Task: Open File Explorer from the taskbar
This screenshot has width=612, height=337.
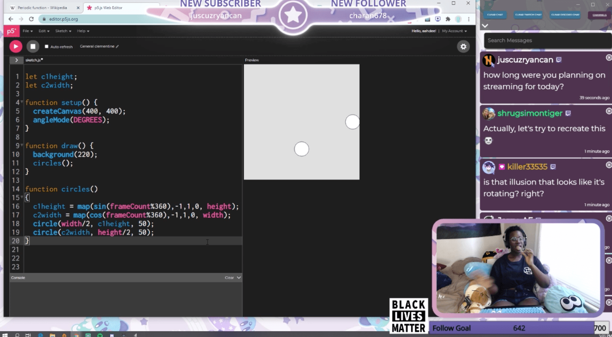Action: click(52, 335)
